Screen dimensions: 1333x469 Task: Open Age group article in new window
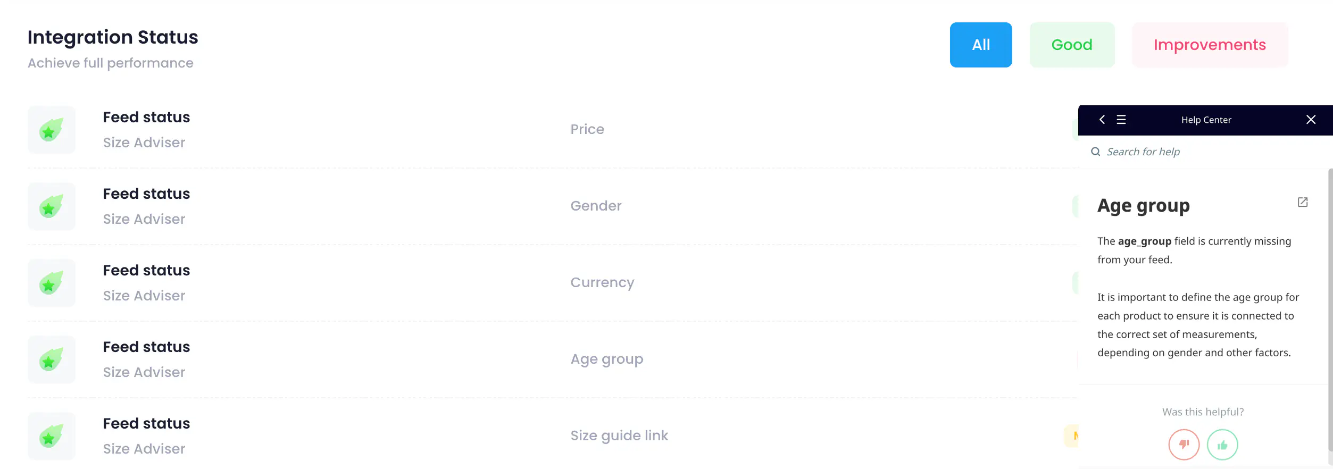click(x=1303, y=202)
